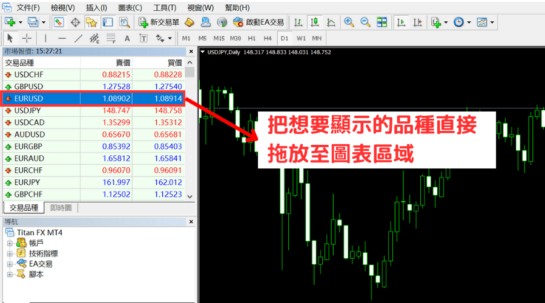
Task: Select the crosshair tool
Action: point(27,38)
